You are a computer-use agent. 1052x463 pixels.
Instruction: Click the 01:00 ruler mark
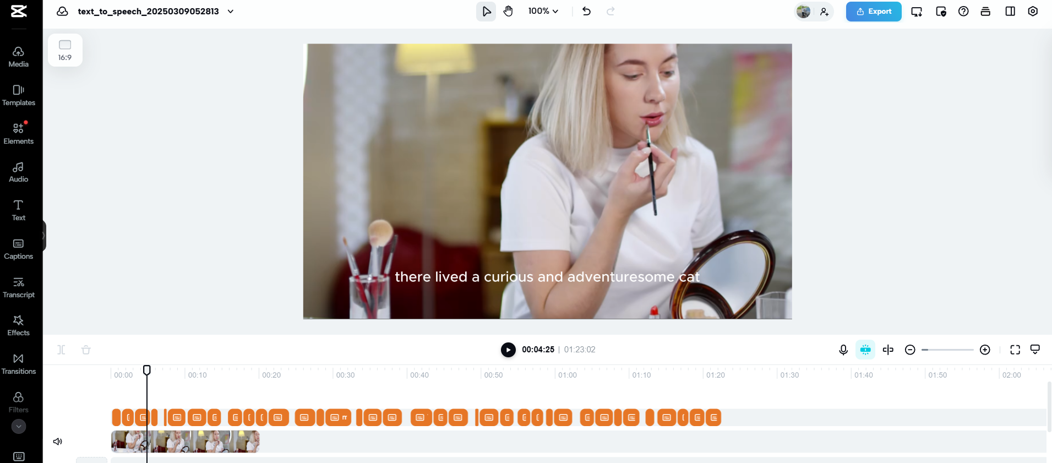[x=568, y=375]
